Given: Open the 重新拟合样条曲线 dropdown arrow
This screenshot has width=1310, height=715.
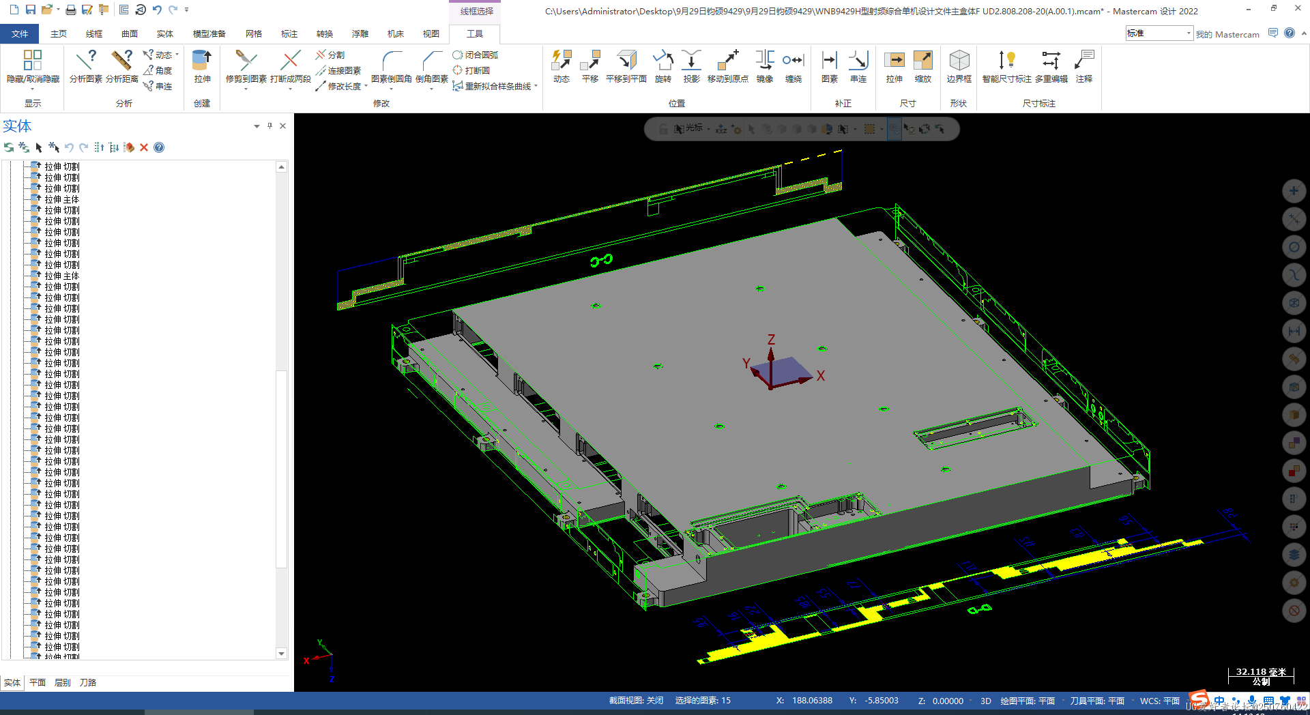Looking at the screenshot, I should pos(536,87).
